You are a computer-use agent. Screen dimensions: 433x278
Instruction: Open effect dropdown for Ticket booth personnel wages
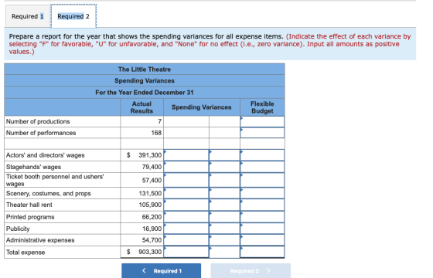pyautogui.click(x=224, y=180)
